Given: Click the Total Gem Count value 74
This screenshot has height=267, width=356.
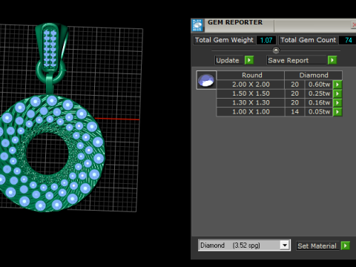Looking at the screenshot, I should tap(349, 40).
